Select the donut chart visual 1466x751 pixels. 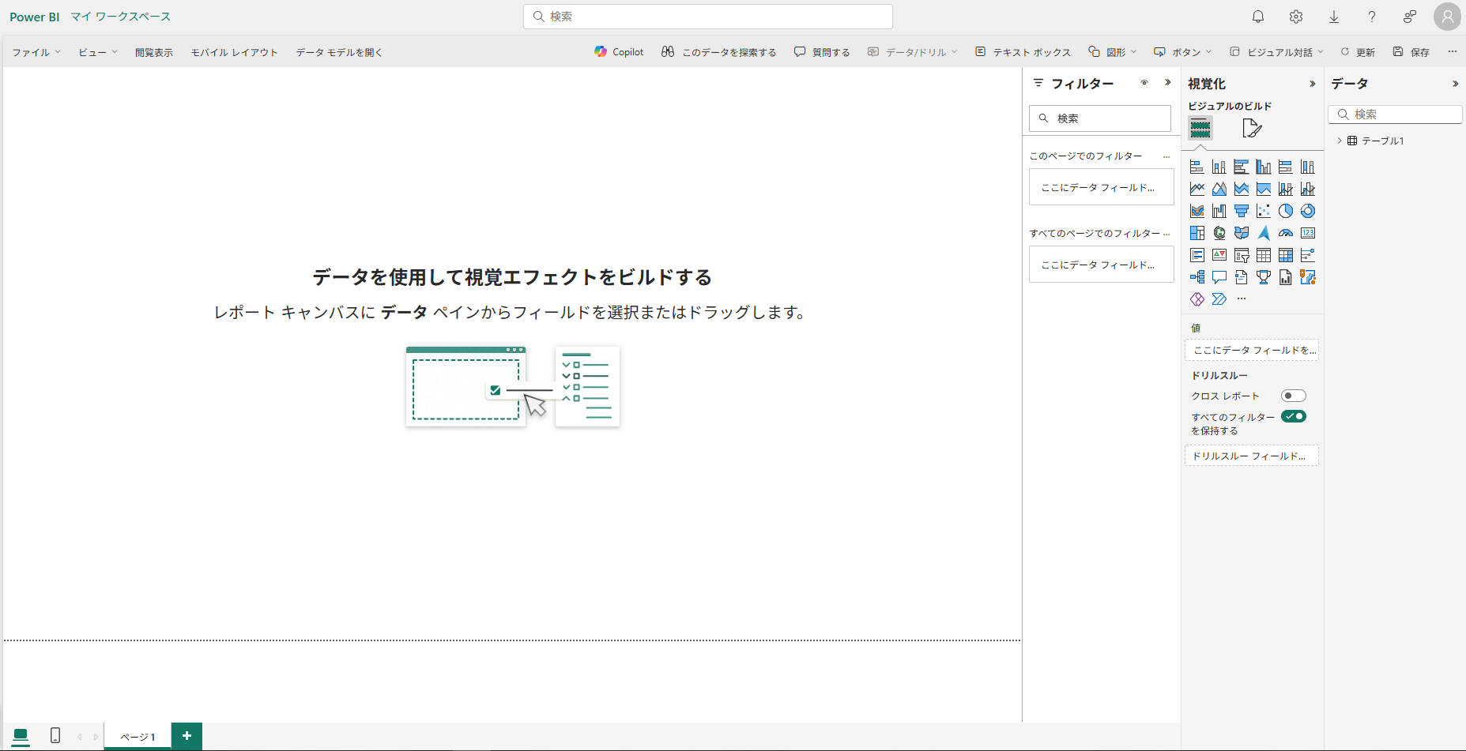tap(1308, 211)
